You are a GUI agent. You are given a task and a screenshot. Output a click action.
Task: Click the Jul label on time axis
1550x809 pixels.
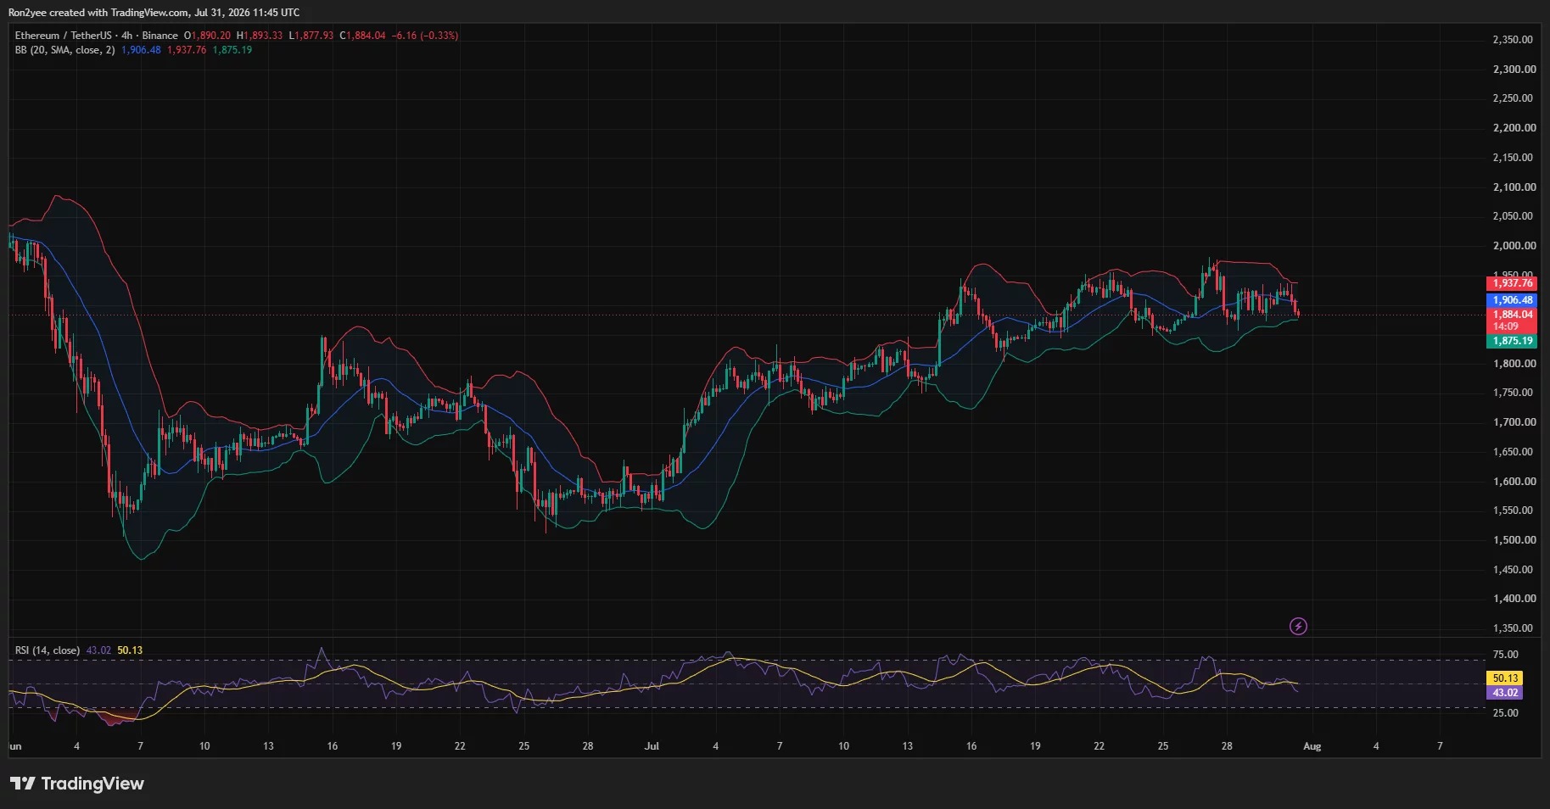click(652, 746)
